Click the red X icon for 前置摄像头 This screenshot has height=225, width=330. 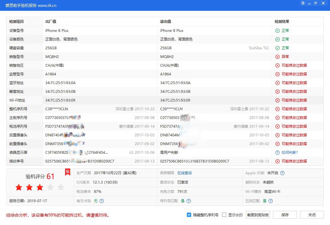pos(277,144)
